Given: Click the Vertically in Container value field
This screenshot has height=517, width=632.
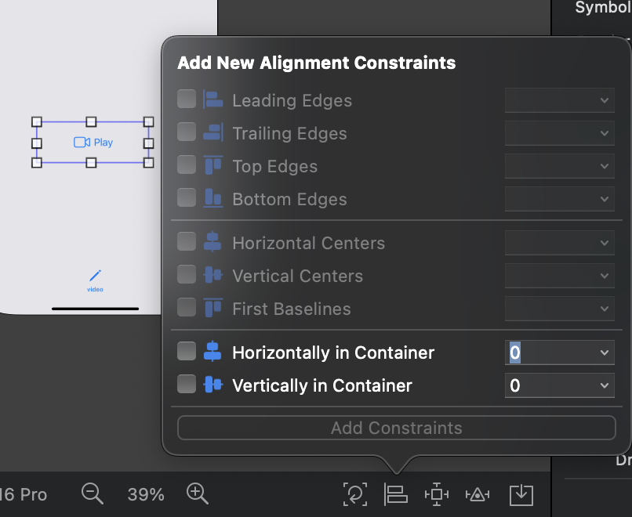Looking at the screenshot, I should (549, 385).
